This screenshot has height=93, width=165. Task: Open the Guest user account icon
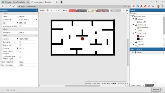tap(127, 11)
